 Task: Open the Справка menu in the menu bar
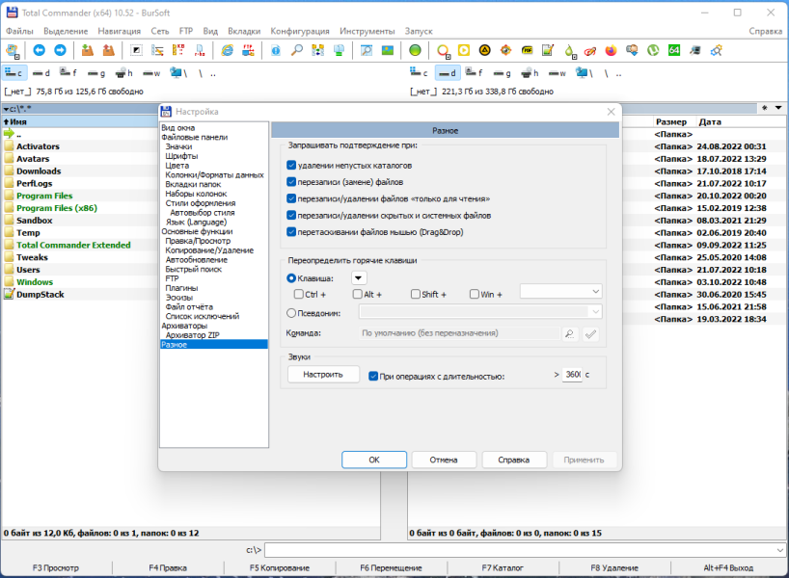click(x=765, y=31)
